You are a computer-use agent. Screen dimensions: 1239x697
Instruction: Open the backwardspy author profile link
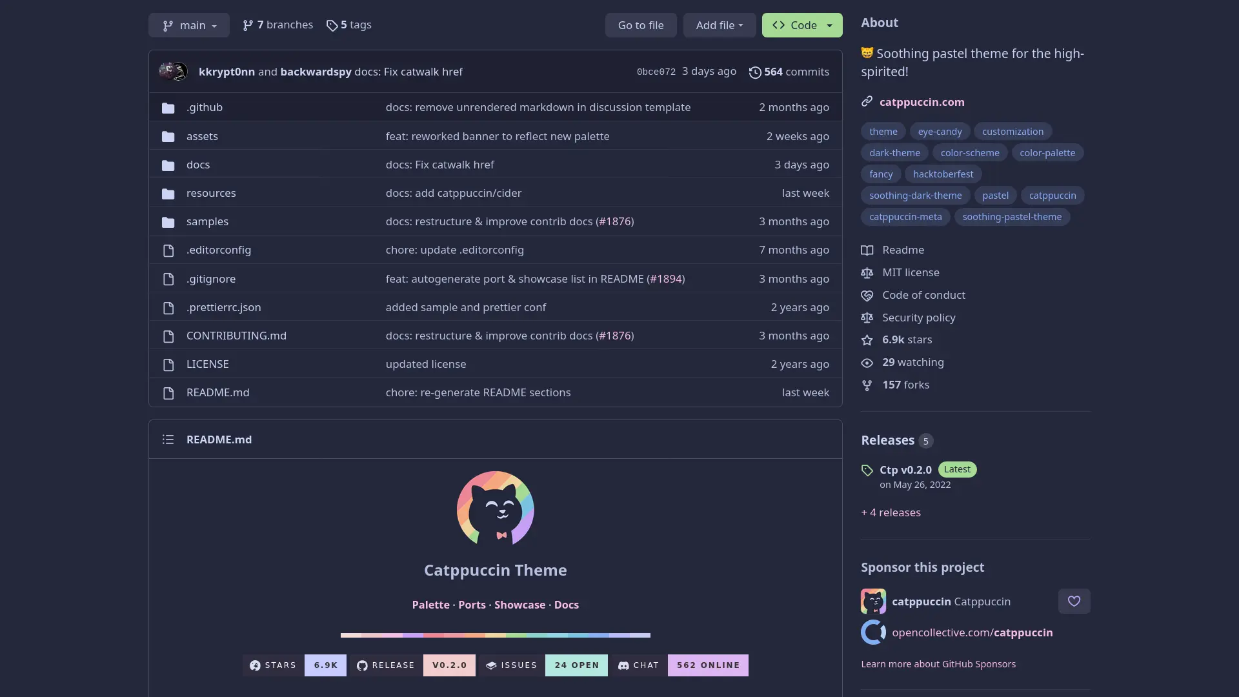pos(316,72)
